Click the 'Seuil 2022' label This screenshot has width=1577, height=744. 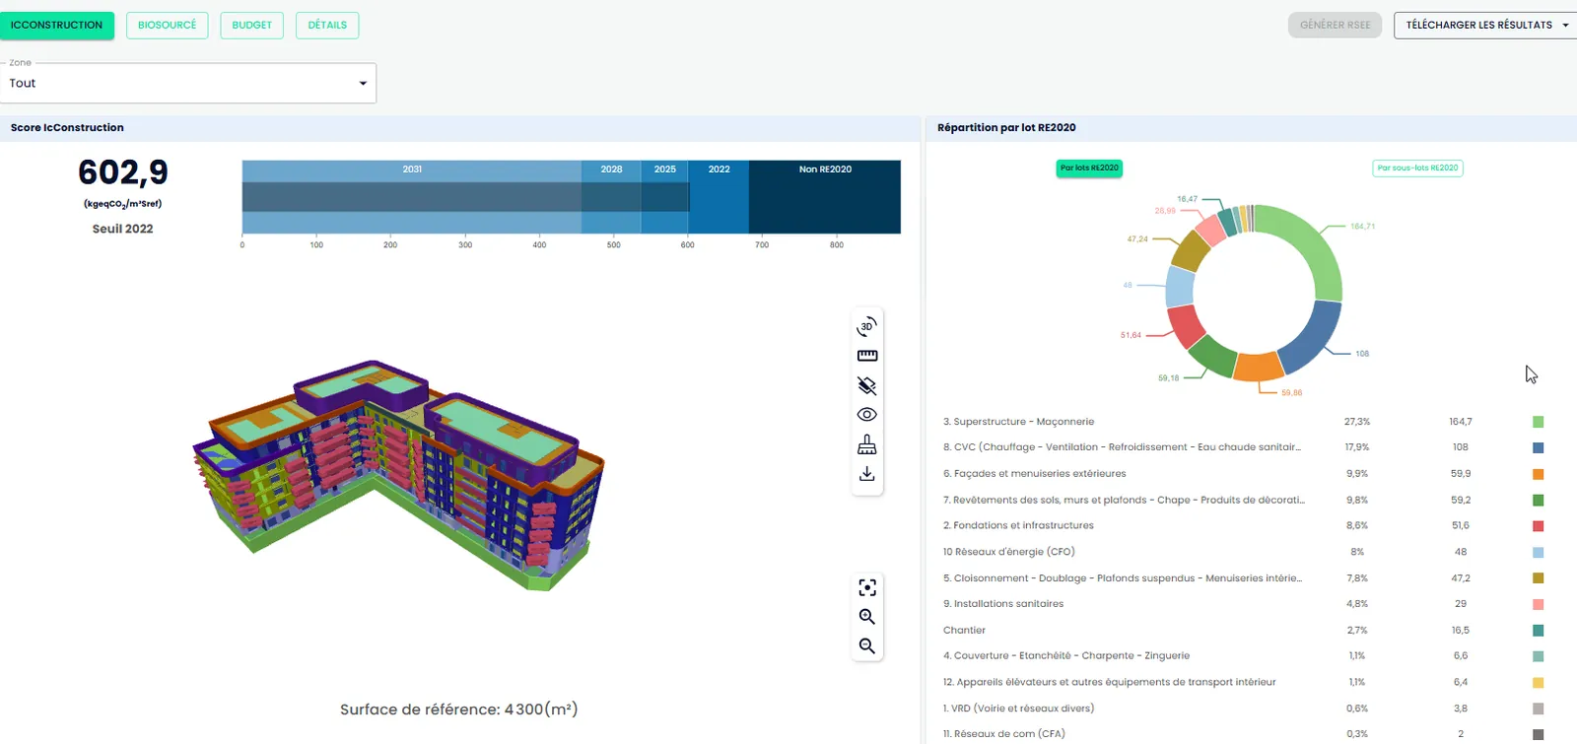(x=123, y=229)
